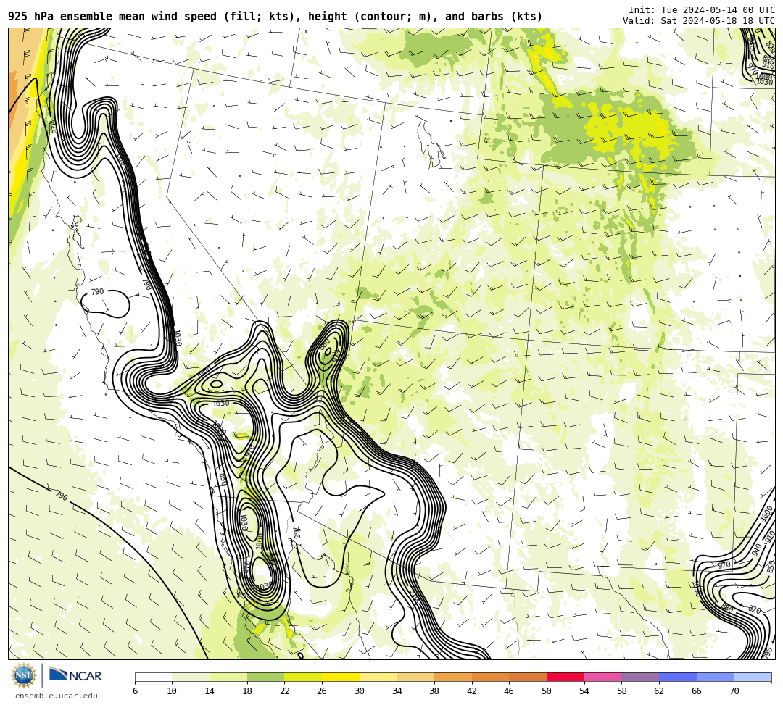This screenshot has width=783, height=705.
Task: Click the white 6-10 kts colorbar swatch
Action: click(x=153, y=677)
